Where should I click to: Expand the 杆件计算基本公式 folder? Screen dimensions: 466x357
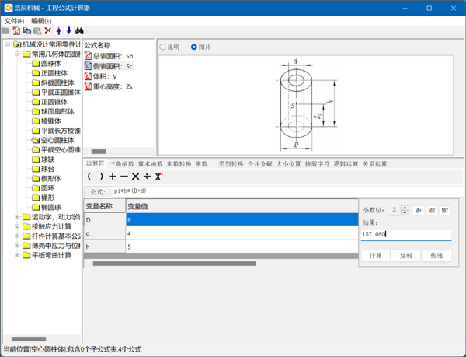[x=17, y=236]
